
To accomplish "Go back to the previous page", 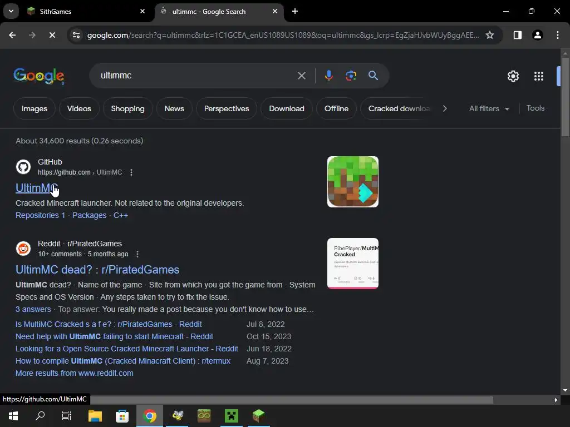I will coord(12,35).
